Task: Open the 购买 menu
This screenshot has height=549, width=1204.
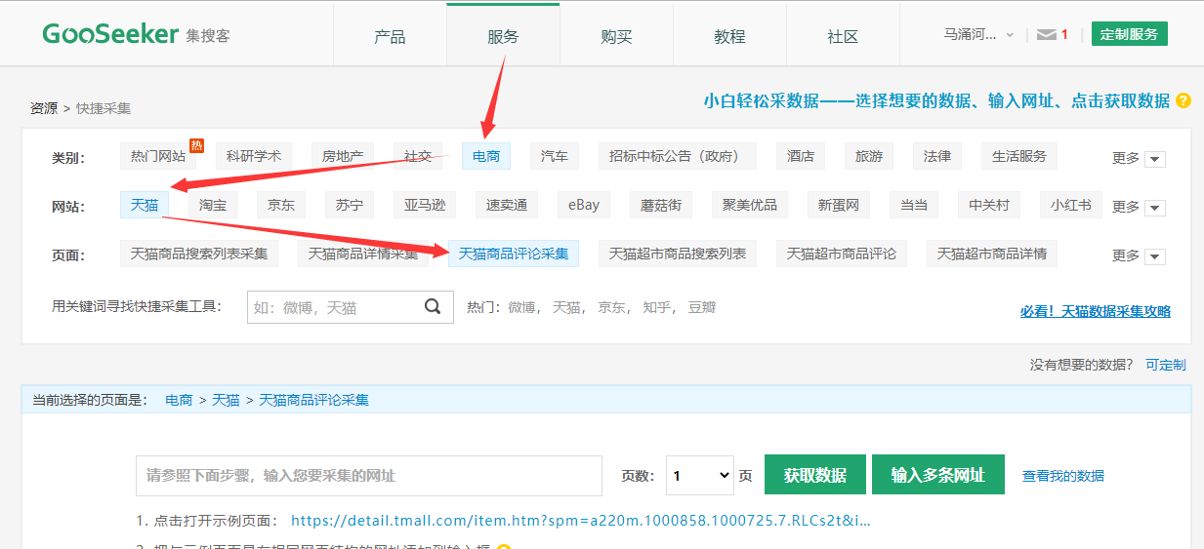Action: 616,37
